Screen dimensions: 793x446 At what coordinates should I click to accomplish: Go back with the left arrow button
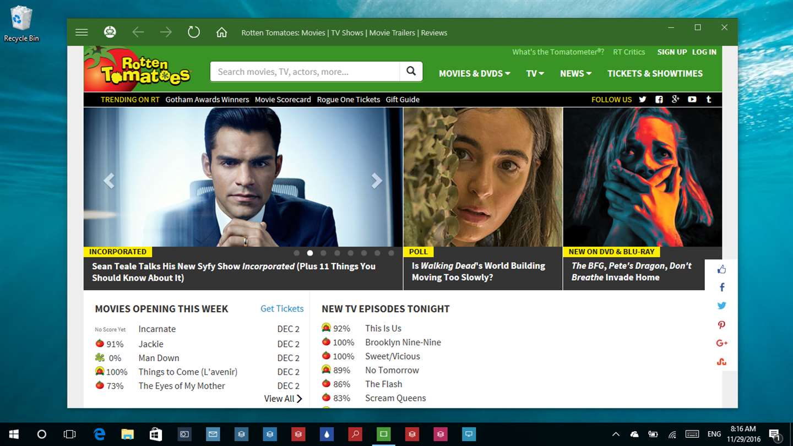tap(138, 32)
